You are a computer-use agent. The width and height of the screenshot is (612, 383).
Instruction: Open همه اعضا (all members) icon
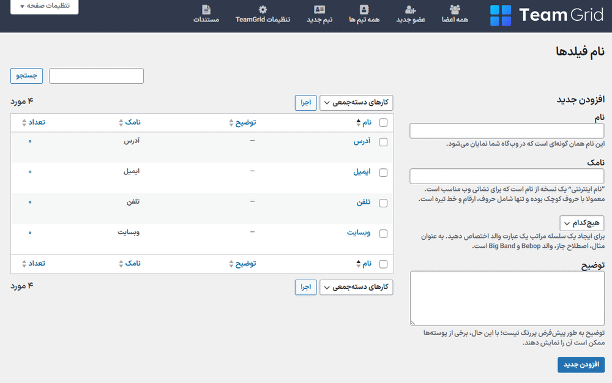(455, 10)
